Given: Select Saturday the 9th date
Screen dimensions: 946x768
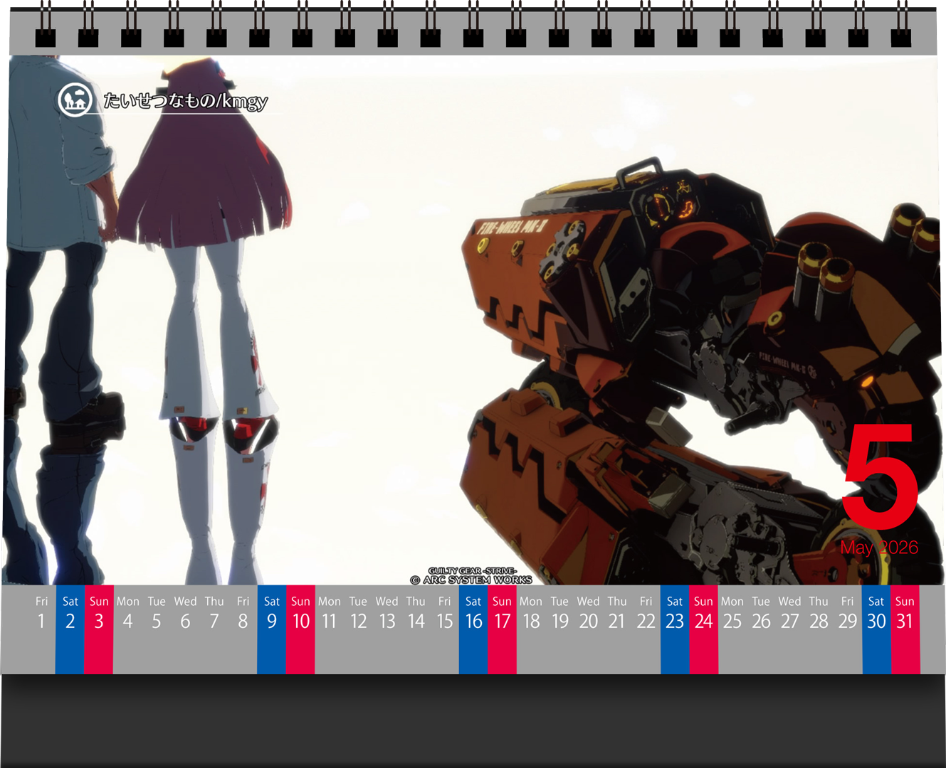Looking at the screenshot, I should 271,614.
